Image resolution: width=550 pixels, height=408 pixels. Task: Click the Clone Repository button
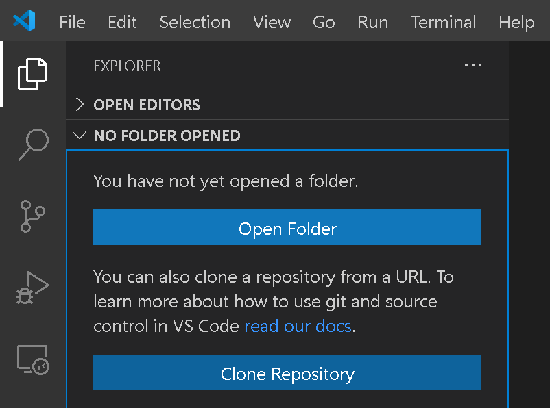287,372
